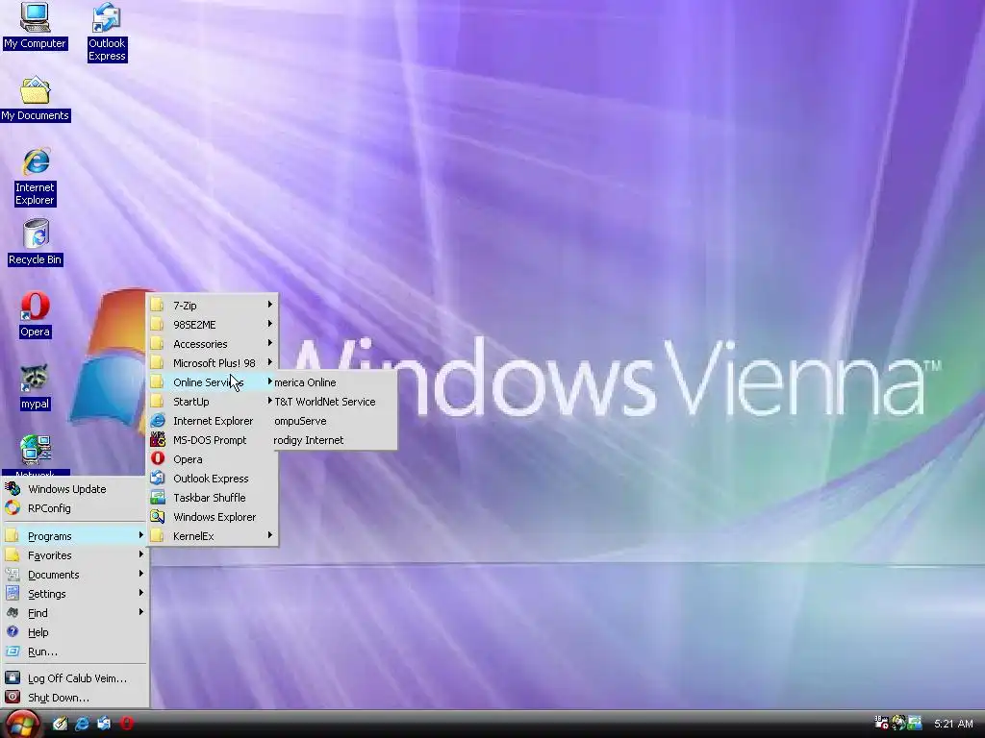Click the RPConfig colorful ring icon

tap(13, 508)
